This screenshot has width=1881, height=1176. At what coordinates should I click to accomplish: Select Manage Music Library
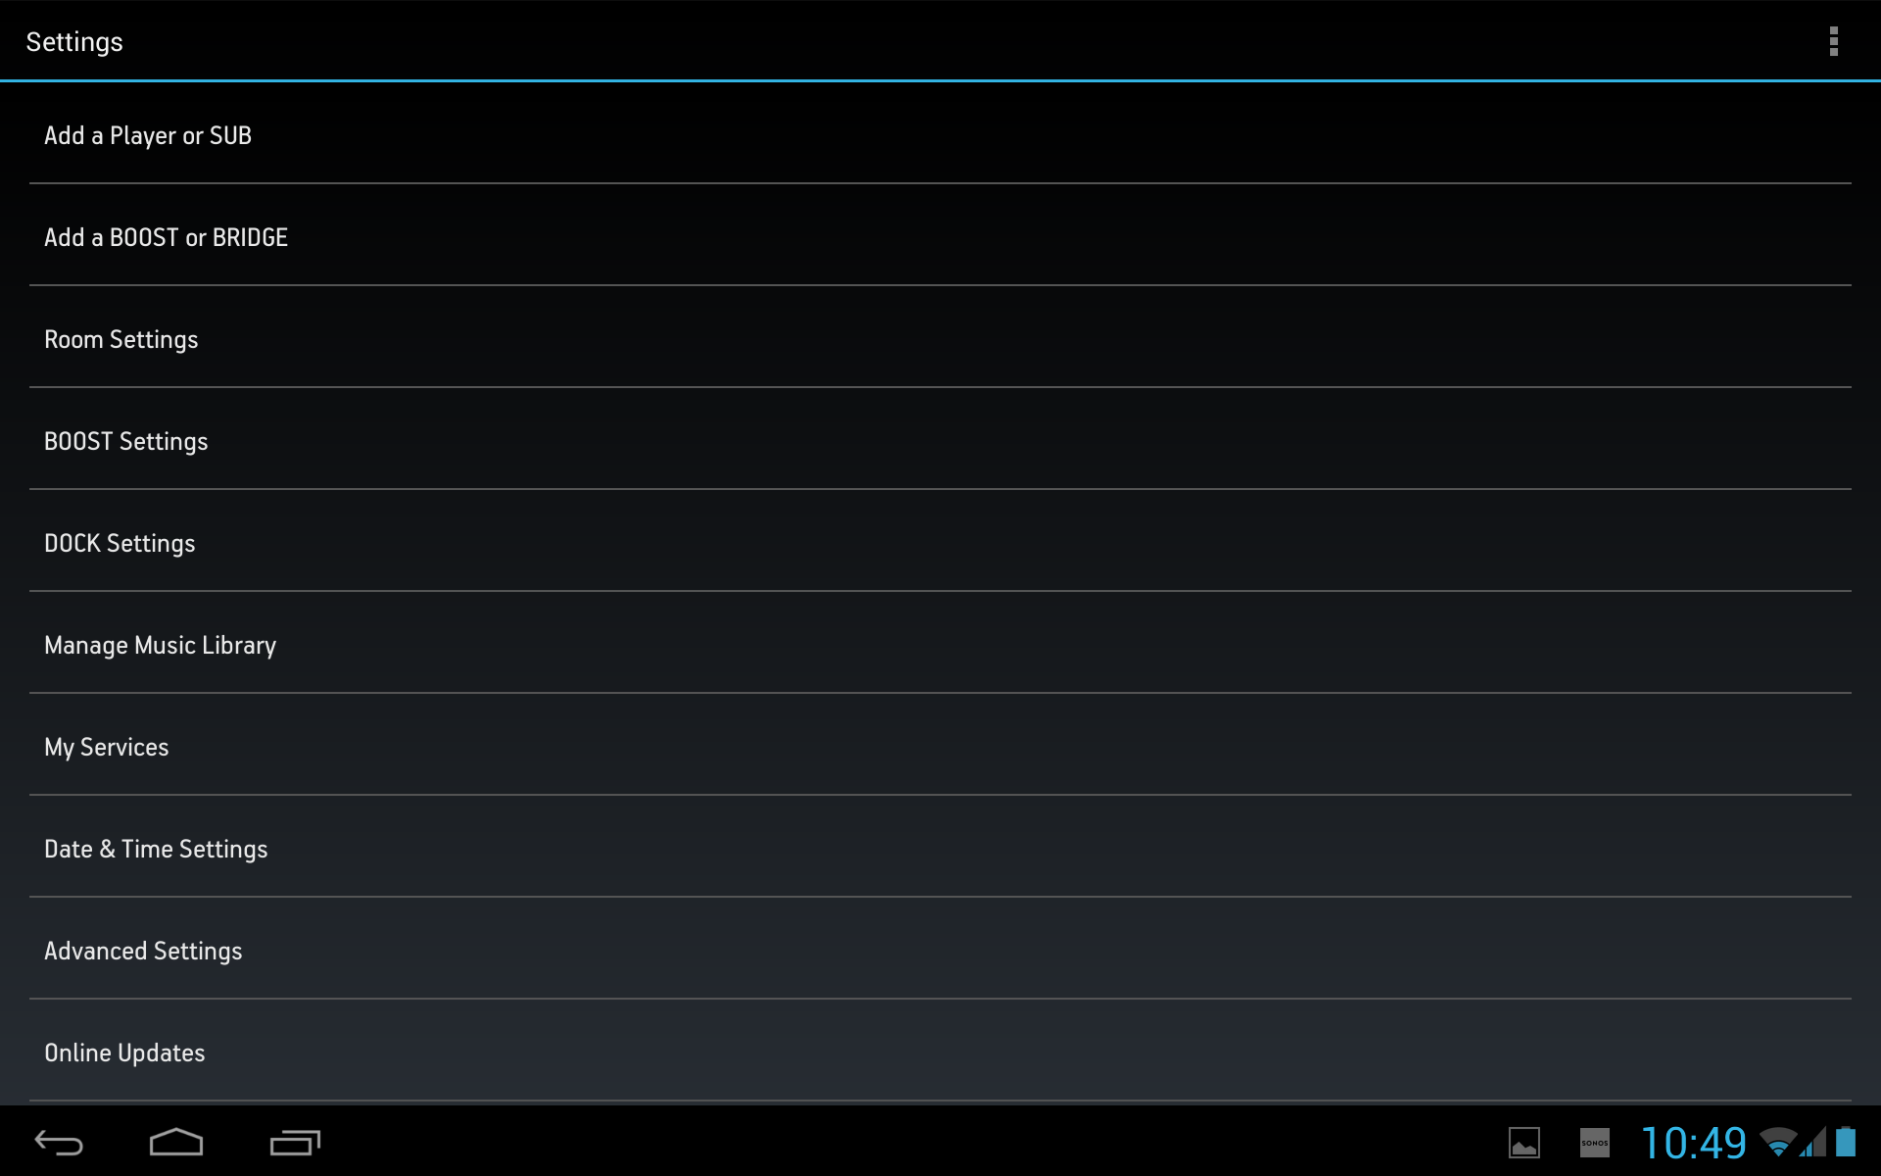pos(940,643)
